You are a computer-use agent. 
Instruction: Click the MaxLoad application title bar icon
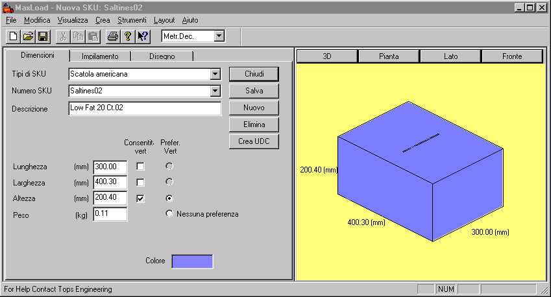pyautogui.click(x=7, y=7)
